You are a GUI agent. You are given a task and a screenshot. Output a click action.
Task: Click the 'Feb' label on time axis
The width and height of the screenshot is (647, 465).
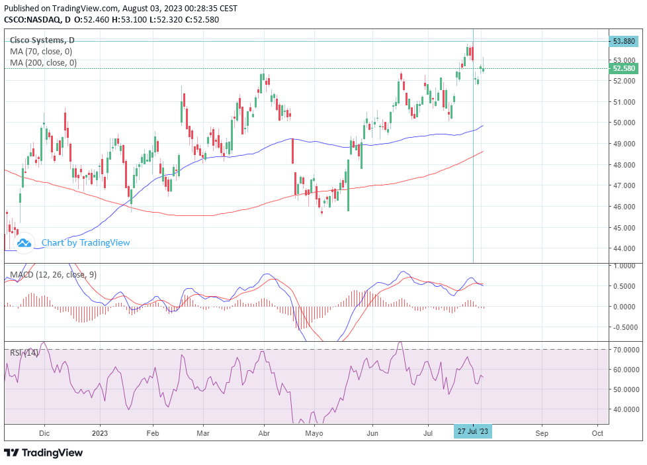pyautogui.click(x=153, y=433)
